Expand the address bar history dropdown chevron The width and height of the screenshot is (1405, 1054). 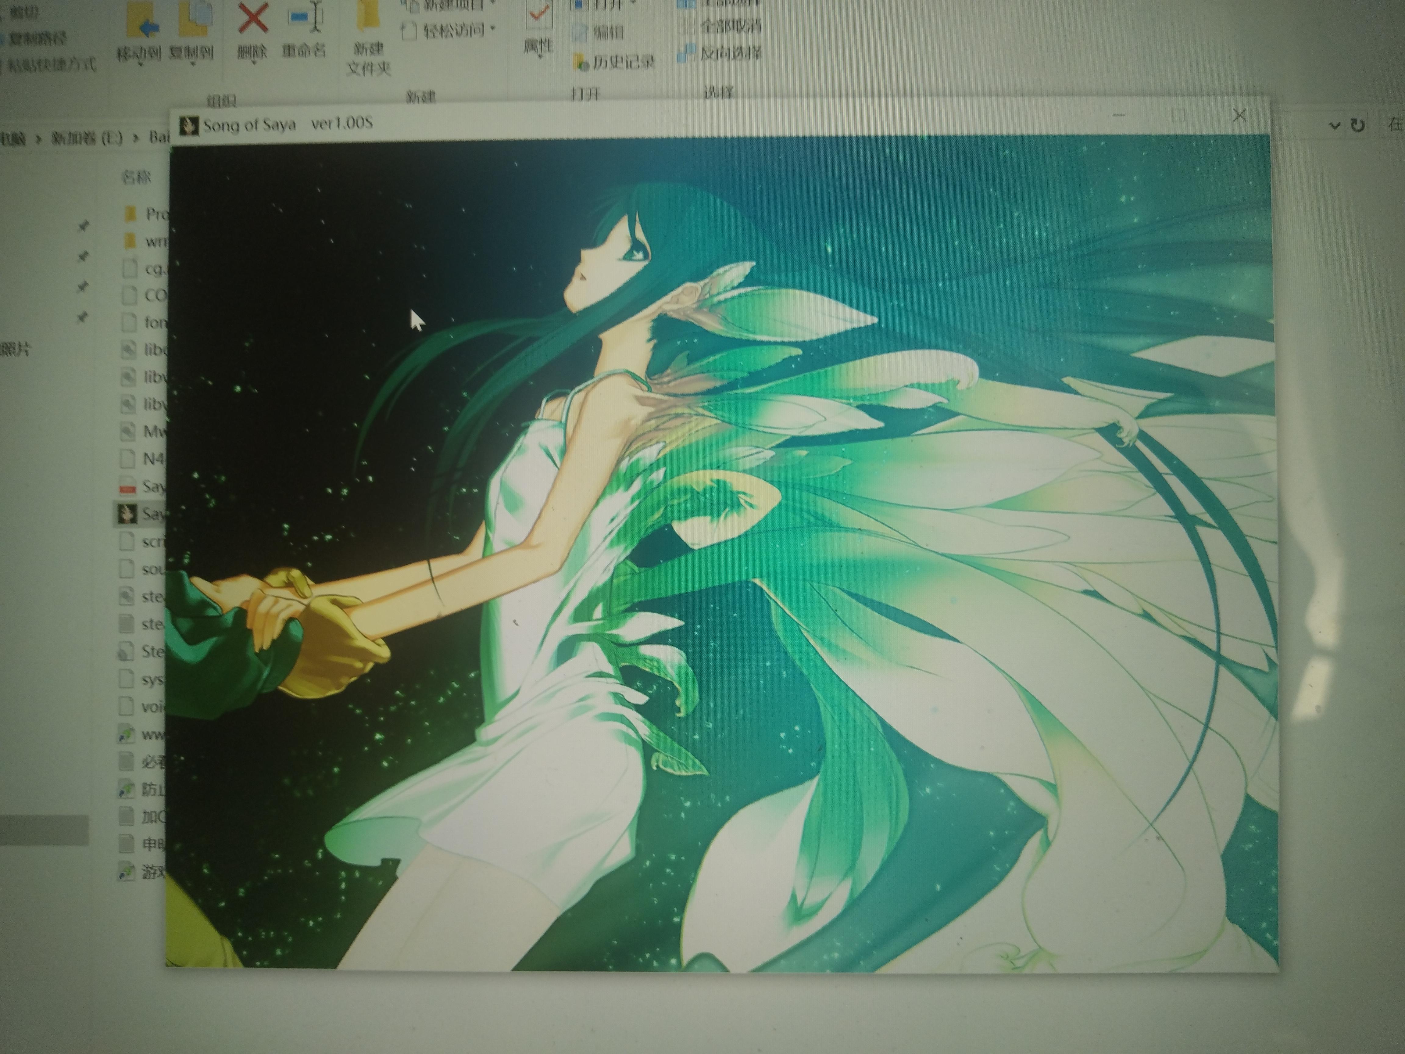1335,126
